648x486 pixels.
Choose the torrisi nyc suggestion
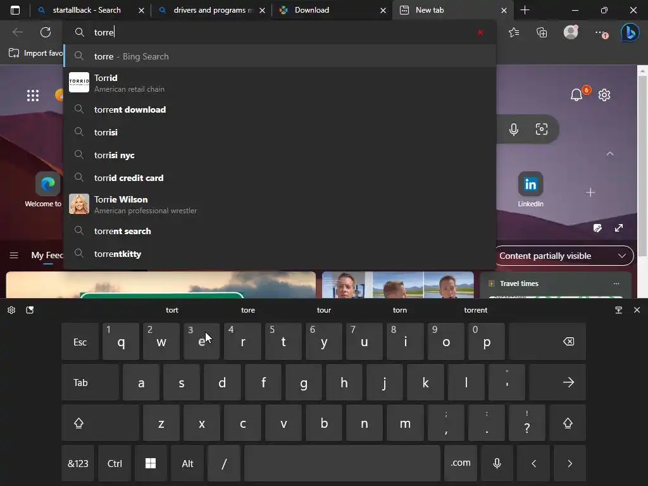point(280,155)
